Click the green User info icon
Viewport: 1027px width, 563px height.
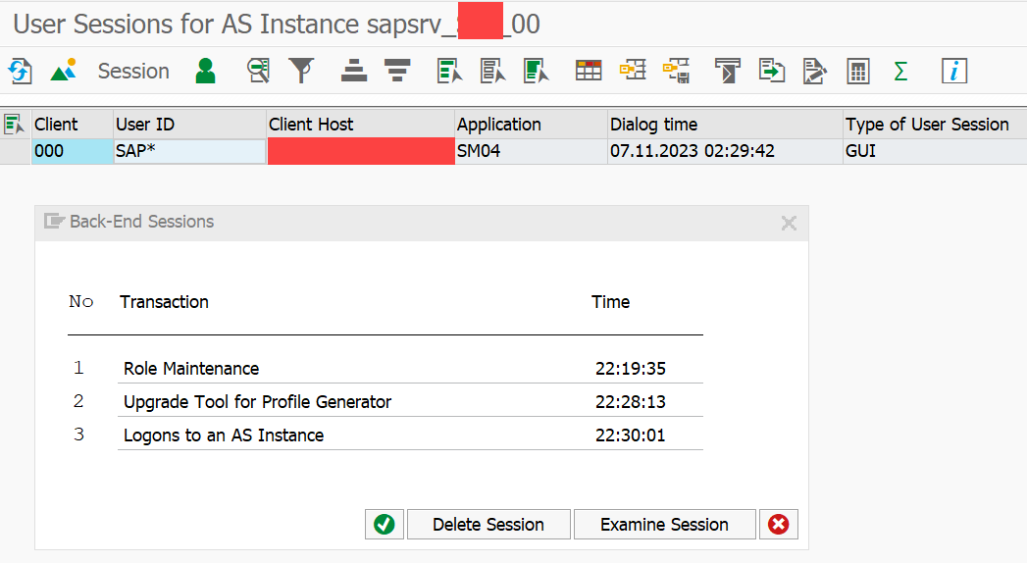206,71
